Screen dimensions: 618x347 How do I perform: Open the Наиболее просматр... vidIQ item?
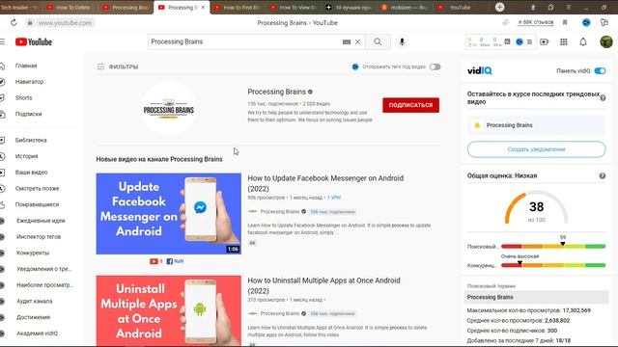44,285
